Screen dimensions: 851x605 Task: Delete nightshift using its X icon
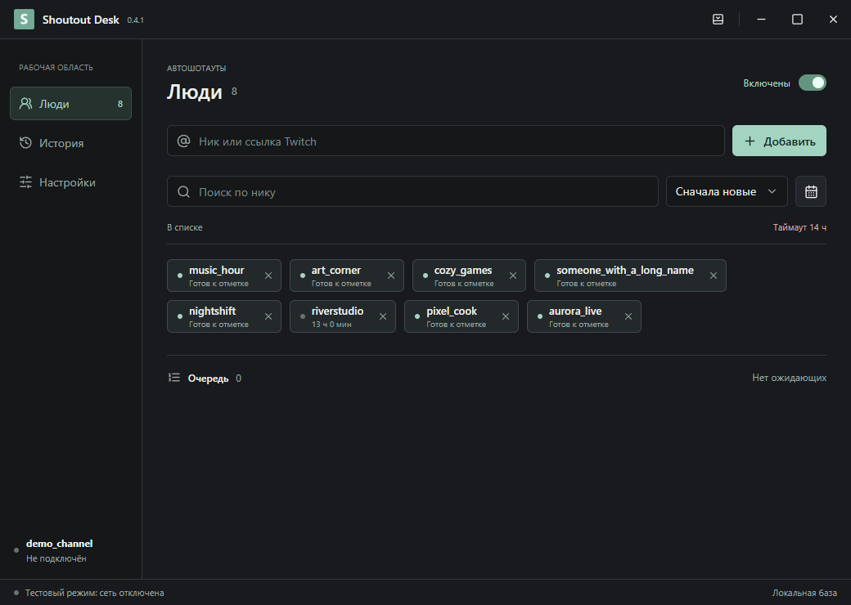[268, 316]
